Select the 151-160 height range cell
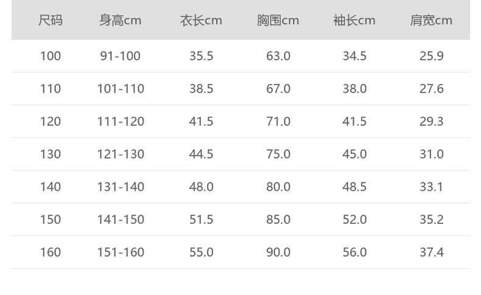Screen dimensions: 481x295 [x=121, y=252]
